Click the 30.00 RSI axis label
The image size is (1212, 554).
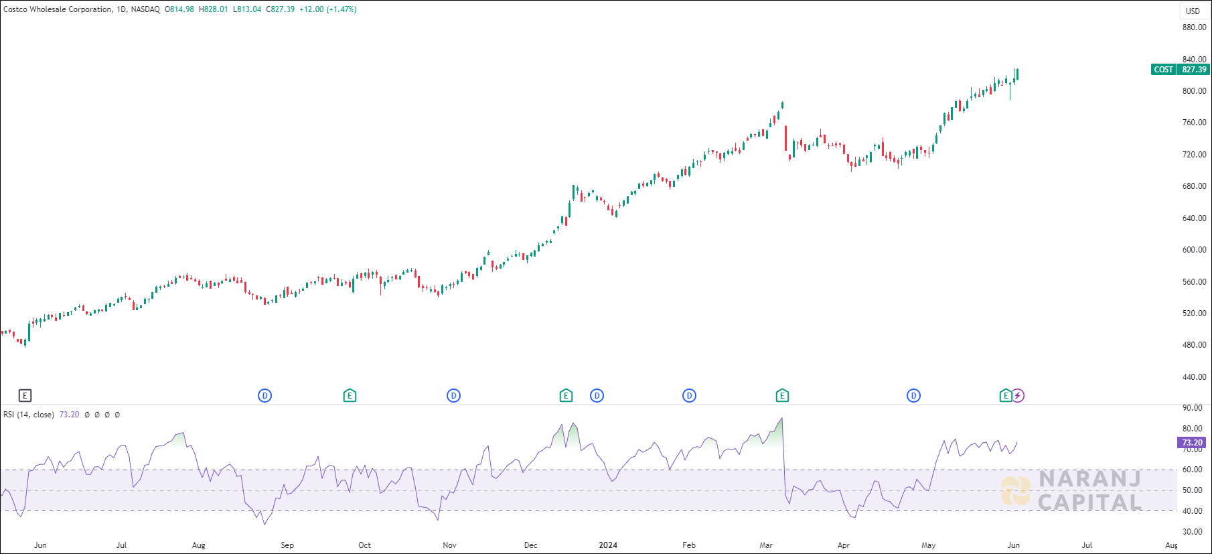[x=1192, y=532]
